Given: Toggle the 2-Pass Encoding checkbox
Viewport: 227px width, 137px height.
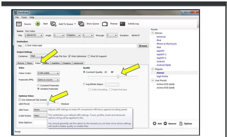Looking at the screenshot, I should [90, 90].
